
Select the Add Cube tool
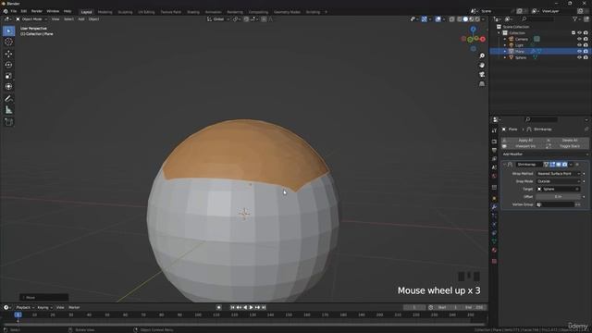tap(8, 122)
